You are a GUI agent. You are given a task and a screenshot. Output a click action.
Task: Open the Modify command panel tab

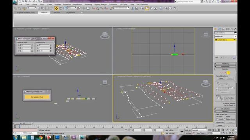coord(220,29)
